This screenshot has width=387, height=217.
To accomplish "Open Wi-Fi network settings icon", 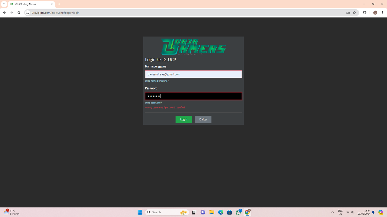I will 348,212.
